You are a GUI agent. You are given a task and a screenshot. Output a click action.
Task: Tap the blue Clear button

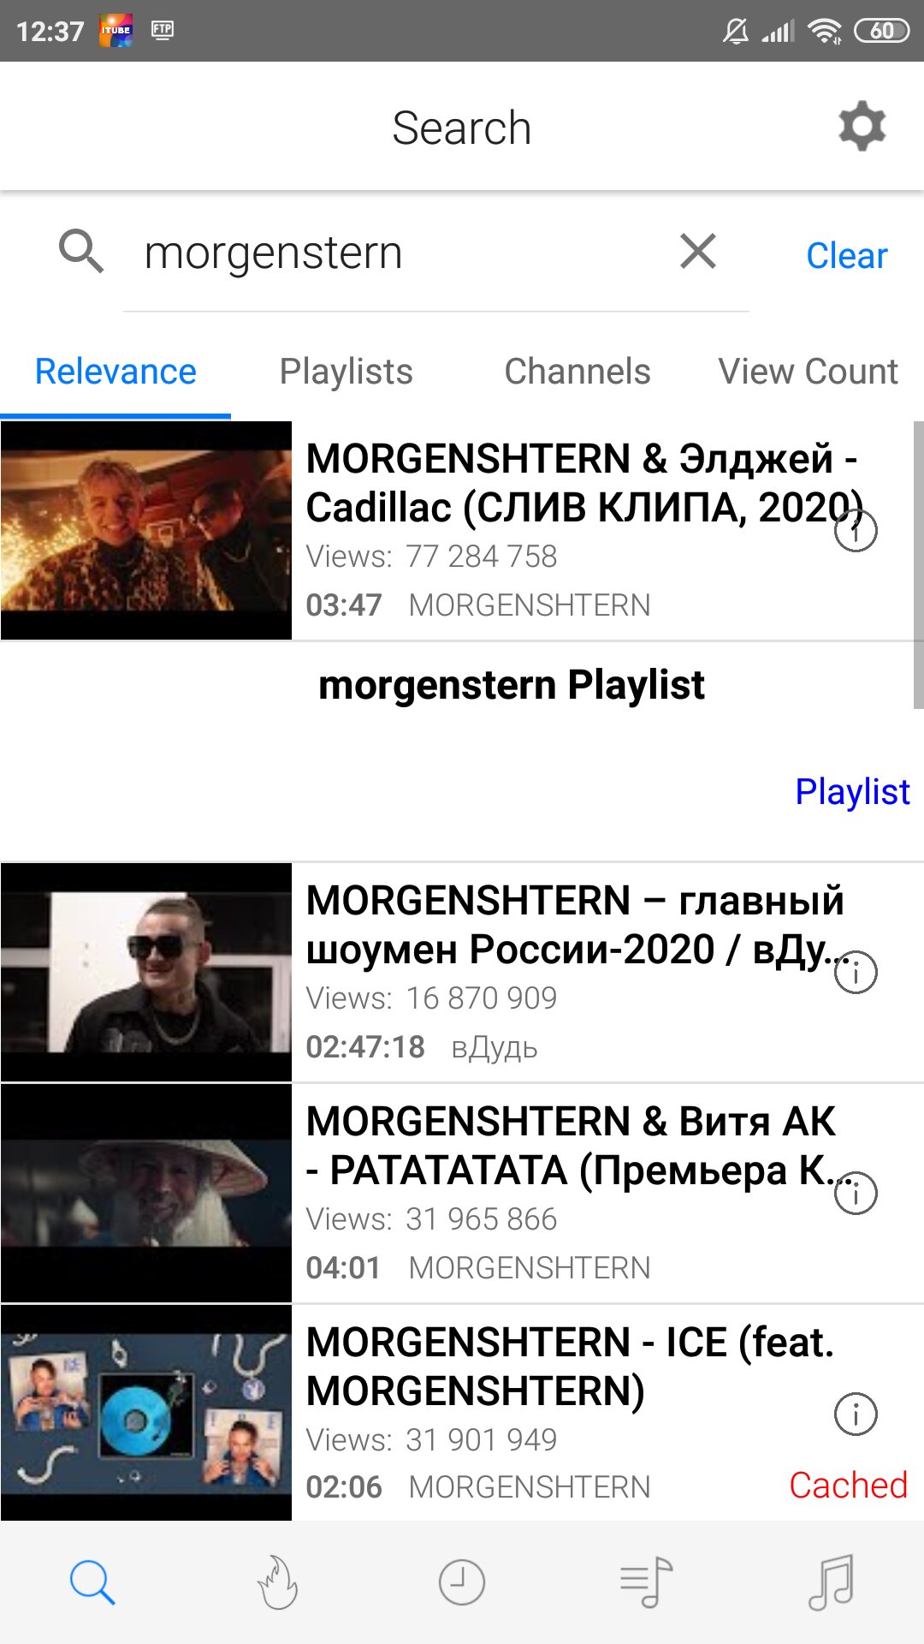click(847, 255)
